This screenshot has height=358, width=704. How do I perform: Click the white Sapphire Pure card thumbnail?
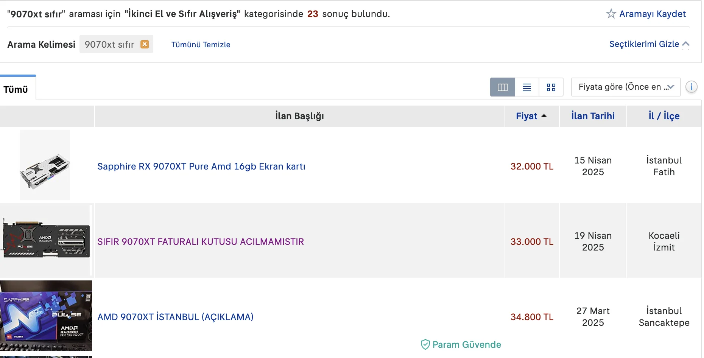click(45, 165)
